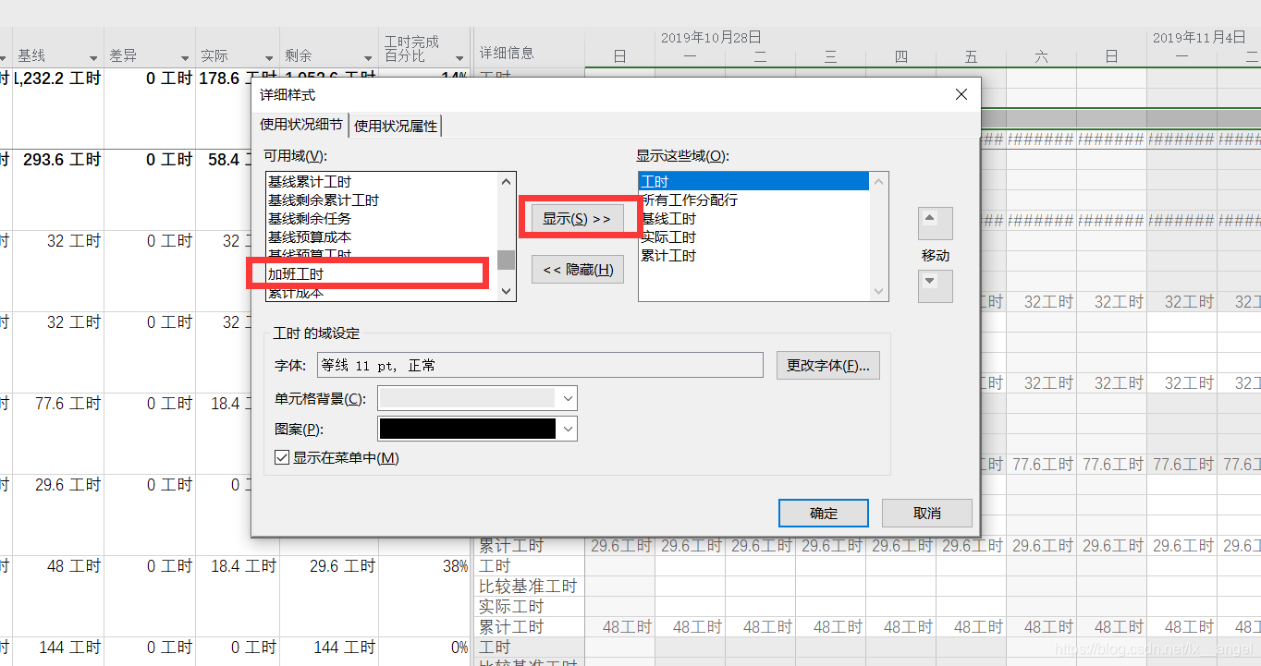Image resolution: width=1261 pixels, height=666 pixels.
Task: Open the 图案 pattern dropdown
Action: [569, 429]
